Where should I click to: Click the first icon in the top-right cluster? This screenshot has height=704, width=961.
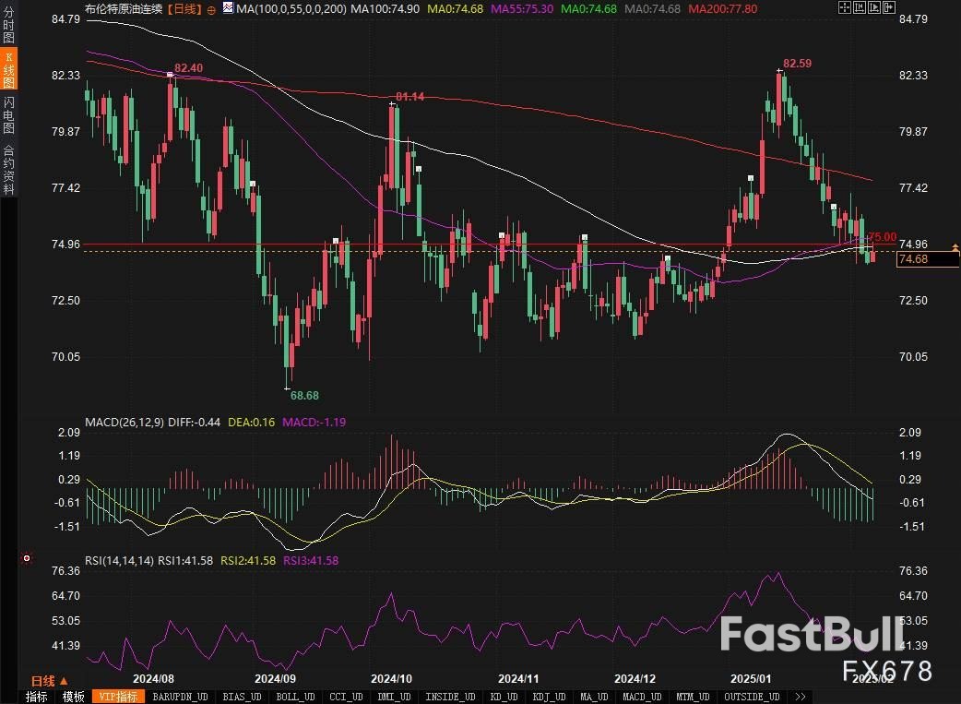point(846,8)
